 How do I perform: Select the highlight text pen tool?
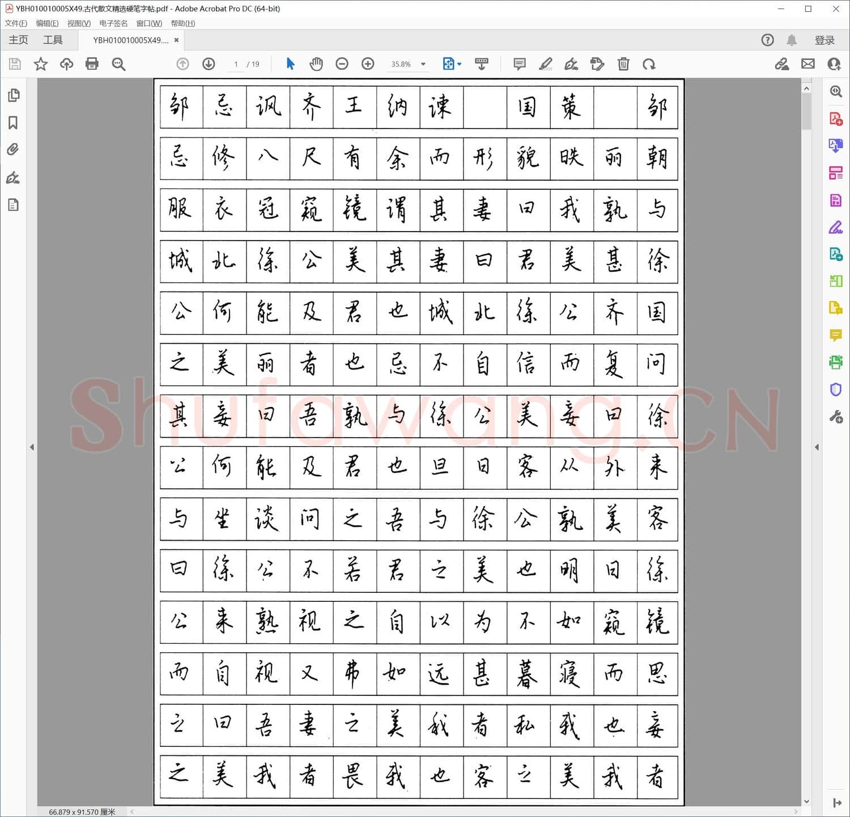[545, 64]
